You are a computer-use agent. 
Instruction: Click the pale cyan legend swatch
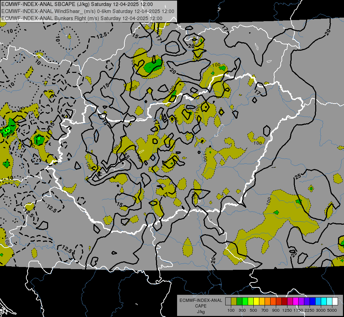point(330,301)
